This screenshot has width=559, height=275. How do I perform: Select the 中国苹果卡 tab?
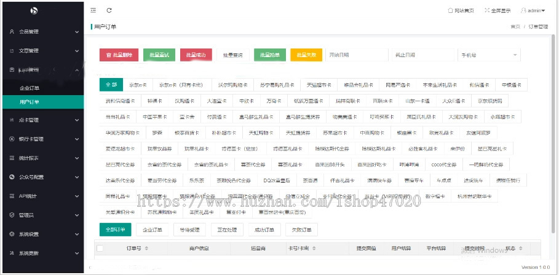tap(155, 117)
